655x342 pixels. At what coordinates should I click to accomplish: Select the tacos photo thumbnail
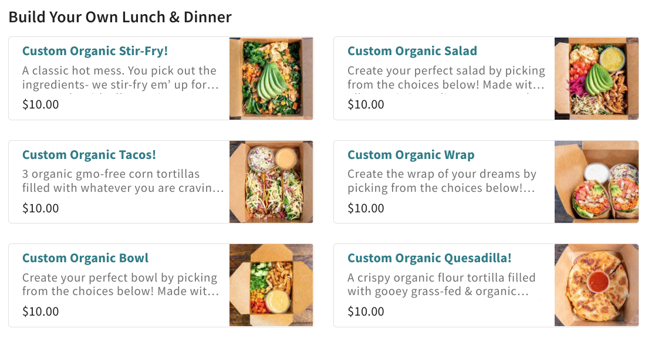[271, 182]
